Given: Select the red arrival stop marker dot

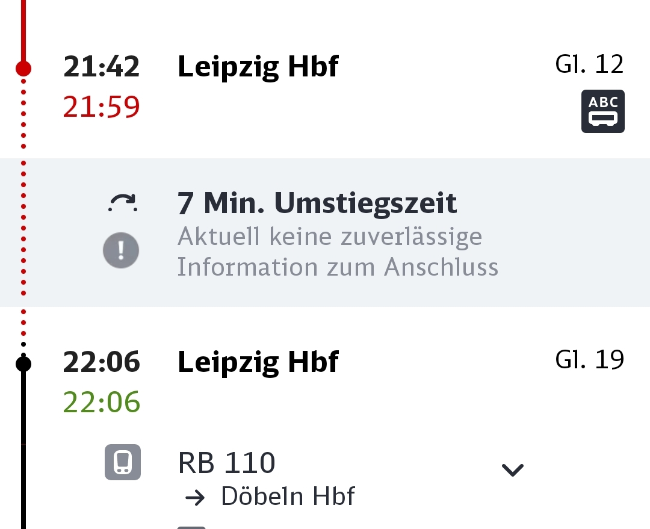Looking at the screenshot, I should point(23,68).
